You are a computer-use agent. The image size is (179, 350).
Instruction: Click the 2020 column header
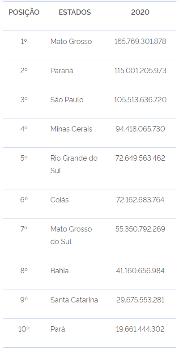140,12
